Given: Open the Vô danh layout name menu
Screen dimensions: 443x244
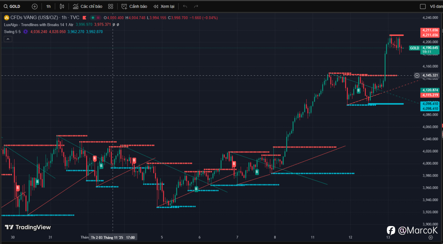Looking at the screenshot, I should pos(436,6).
